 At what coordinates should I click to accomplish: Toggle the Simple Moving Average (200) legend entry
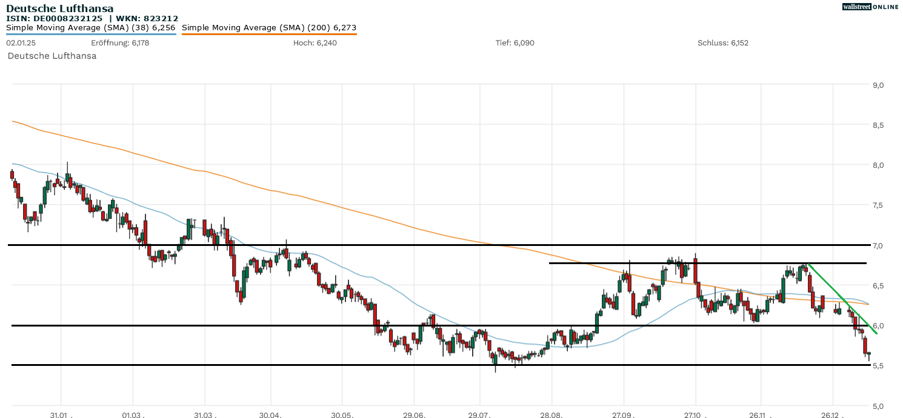269,27
